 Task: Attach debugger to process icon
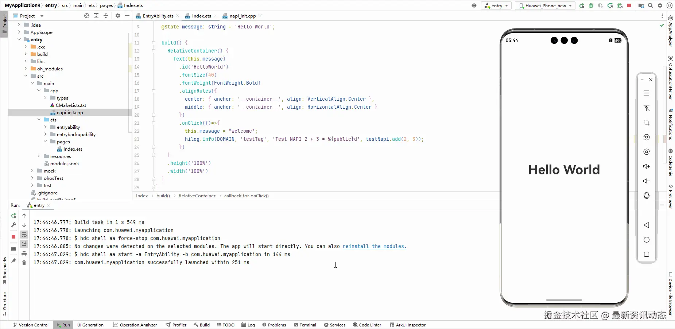(x=620, y=5)
